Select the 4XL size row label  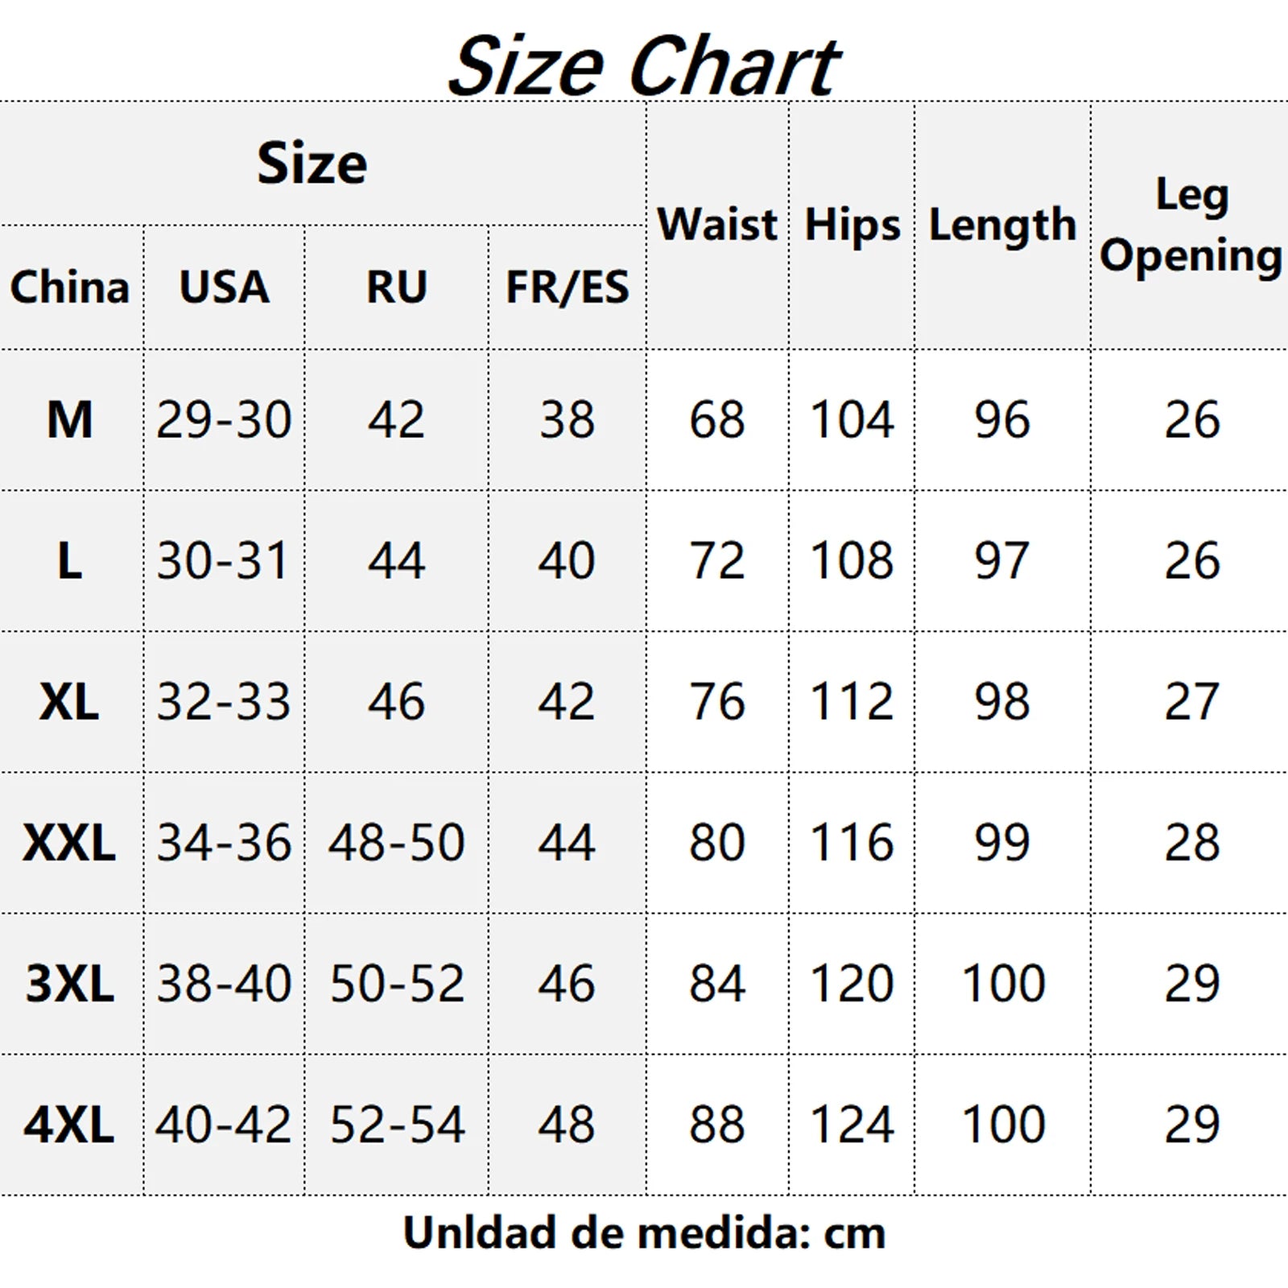point(70,1125)
